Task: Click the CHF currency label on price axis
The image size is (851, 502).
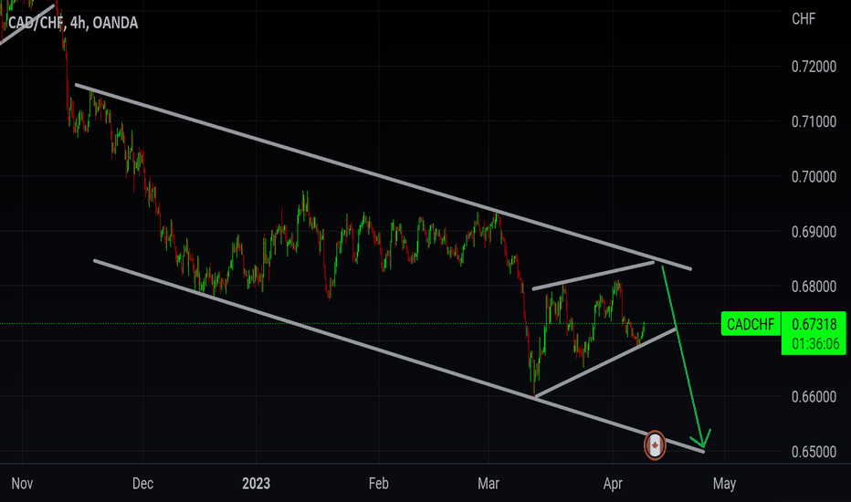Action: tap(804, 19)
